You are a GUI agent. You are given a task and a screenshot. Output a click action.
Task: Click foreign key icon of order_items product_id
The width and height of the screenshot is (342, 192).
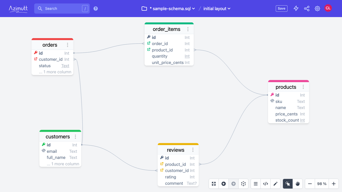(149, 50)
